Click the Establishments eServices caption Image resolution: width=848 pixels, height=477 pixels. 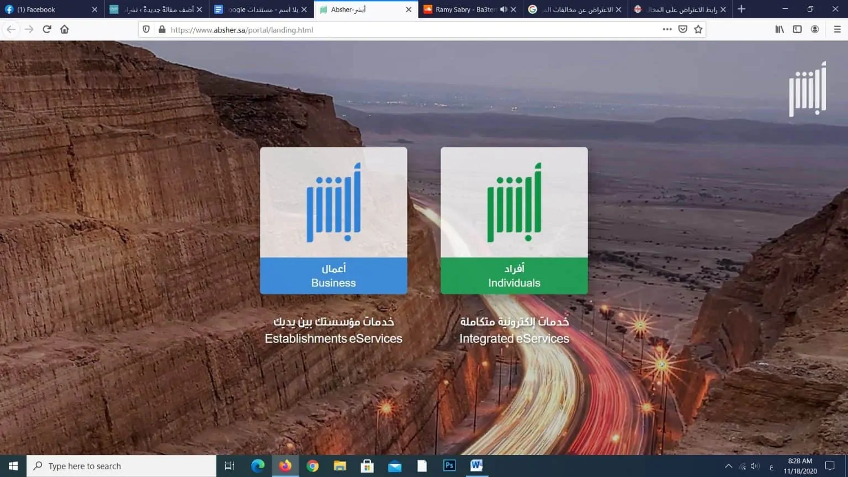click(333, 338)
